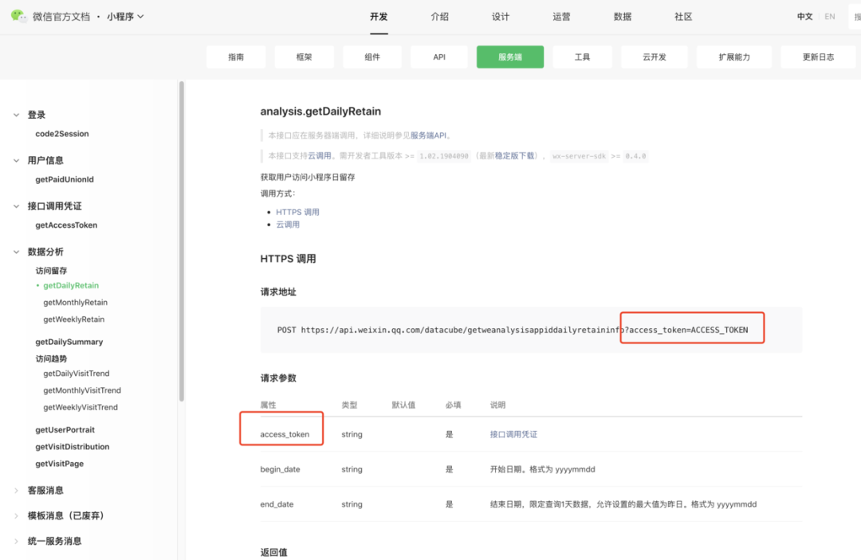
Task: Click the search field at top right
Action: 855,17
